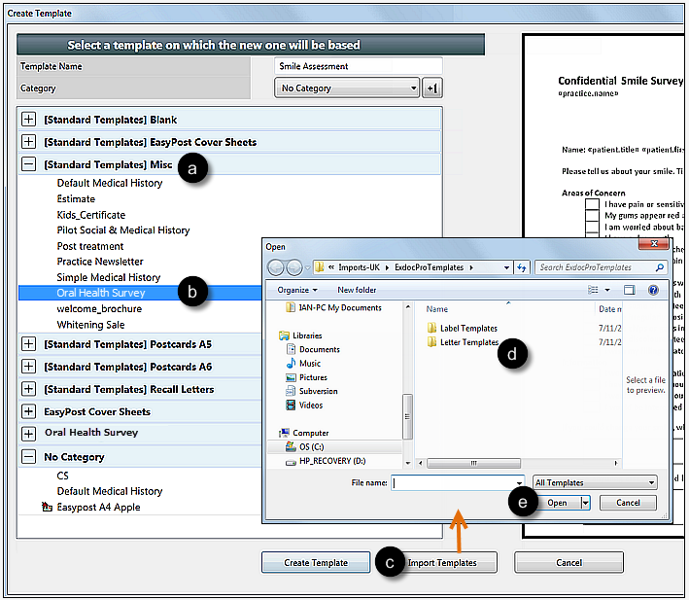689x600 pixels.
Task: Select Easypost A4 Apple template
Action: click(98, 507)
